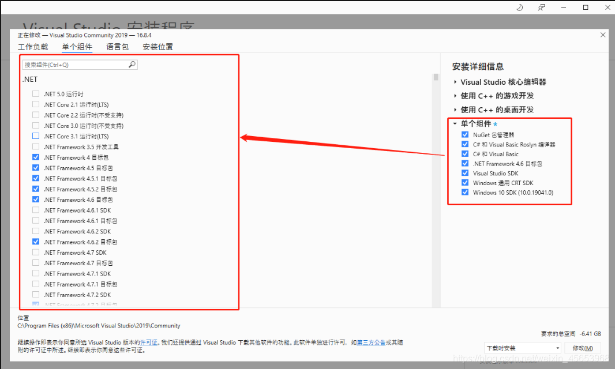Screen dimensions: 615x369
Task: Check .NET Framework 4.6.1 目标包 checkbox
Action: pos(36,220)
